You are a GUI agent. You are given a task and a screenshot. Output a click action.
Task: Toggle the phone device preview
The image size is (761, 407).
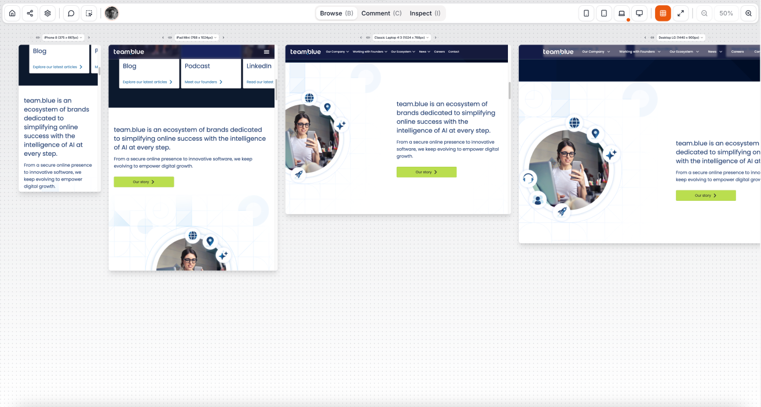pos(586,13)
